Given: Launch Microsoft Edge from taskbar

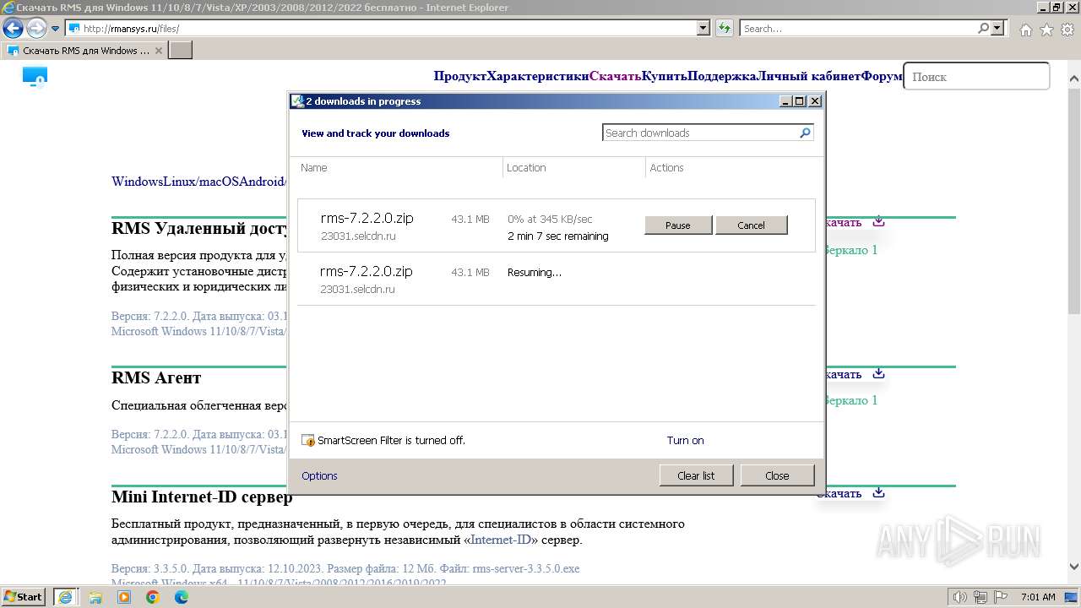Looking at the screenshot, I should tap(182, 597).
